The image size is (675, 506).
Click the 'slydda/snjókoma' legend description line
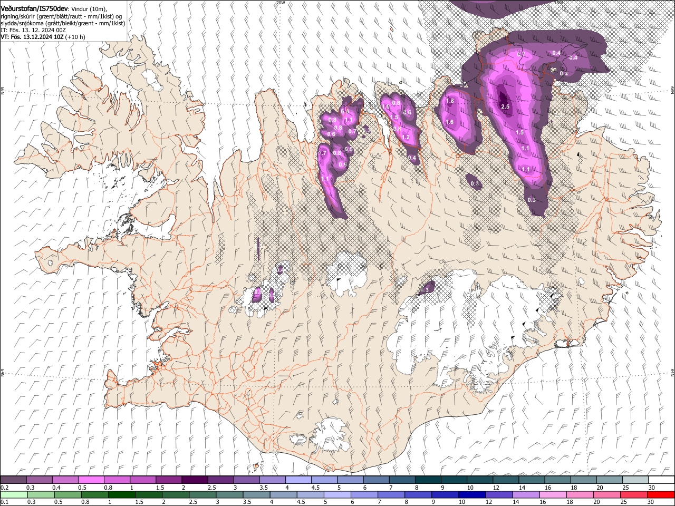[x=63, y=23]
